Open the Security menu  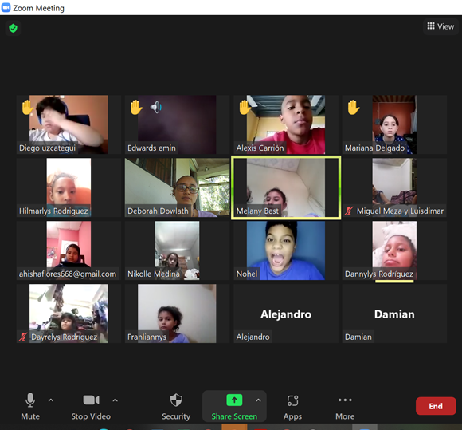pyautogui.click(x=176, y=406)
